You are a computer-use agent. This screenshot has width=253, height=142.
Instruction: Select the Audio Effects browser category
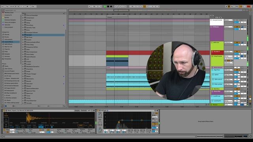point(11,42)
